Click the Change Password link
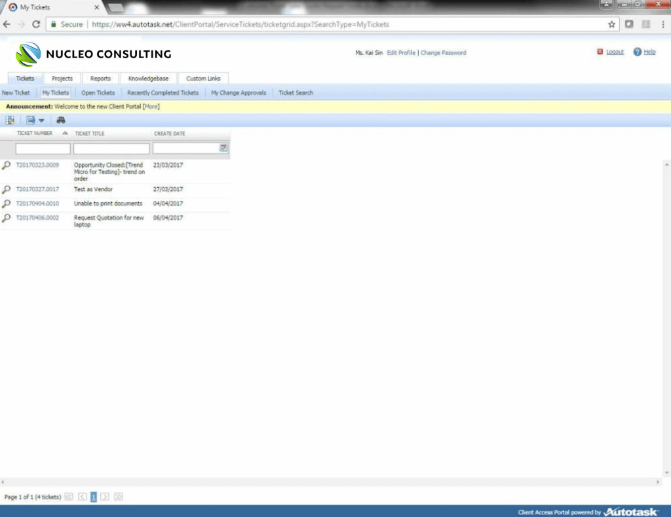Image resolution: width=671 pixels, height=517 pixels. [x=443, y=53]
